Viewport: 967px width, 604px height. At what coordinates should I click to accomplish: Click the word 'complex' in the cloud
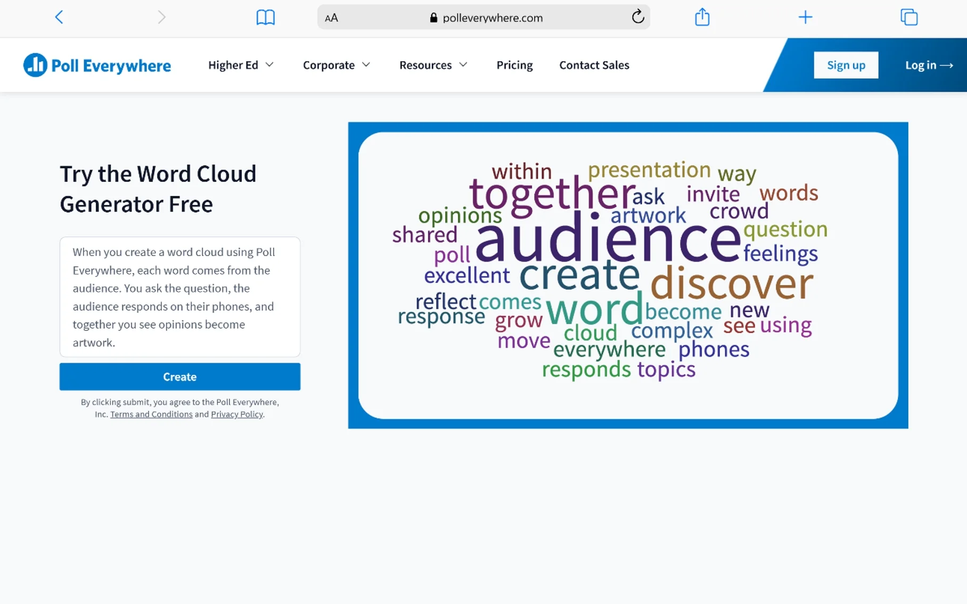click(x=671, y=331)
